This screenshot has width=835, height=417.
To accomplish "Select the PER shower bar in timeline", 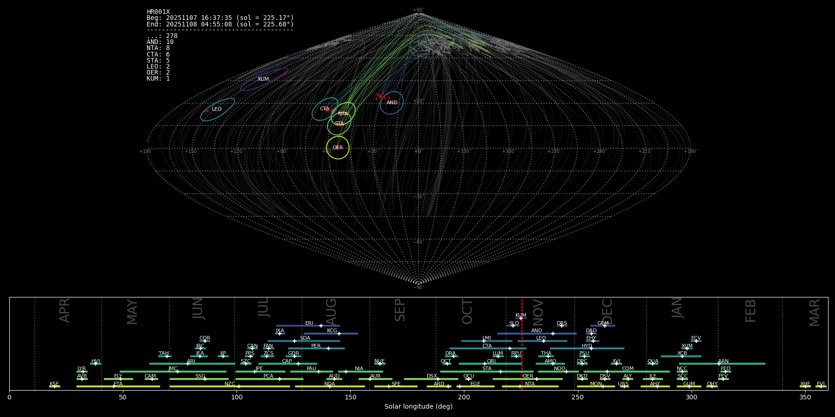I will point(316,348).
